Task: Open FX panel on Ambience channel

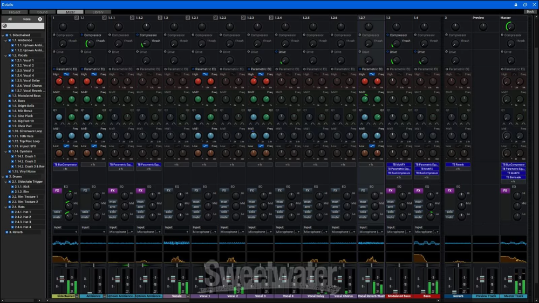Action: [x=85, y=190]
